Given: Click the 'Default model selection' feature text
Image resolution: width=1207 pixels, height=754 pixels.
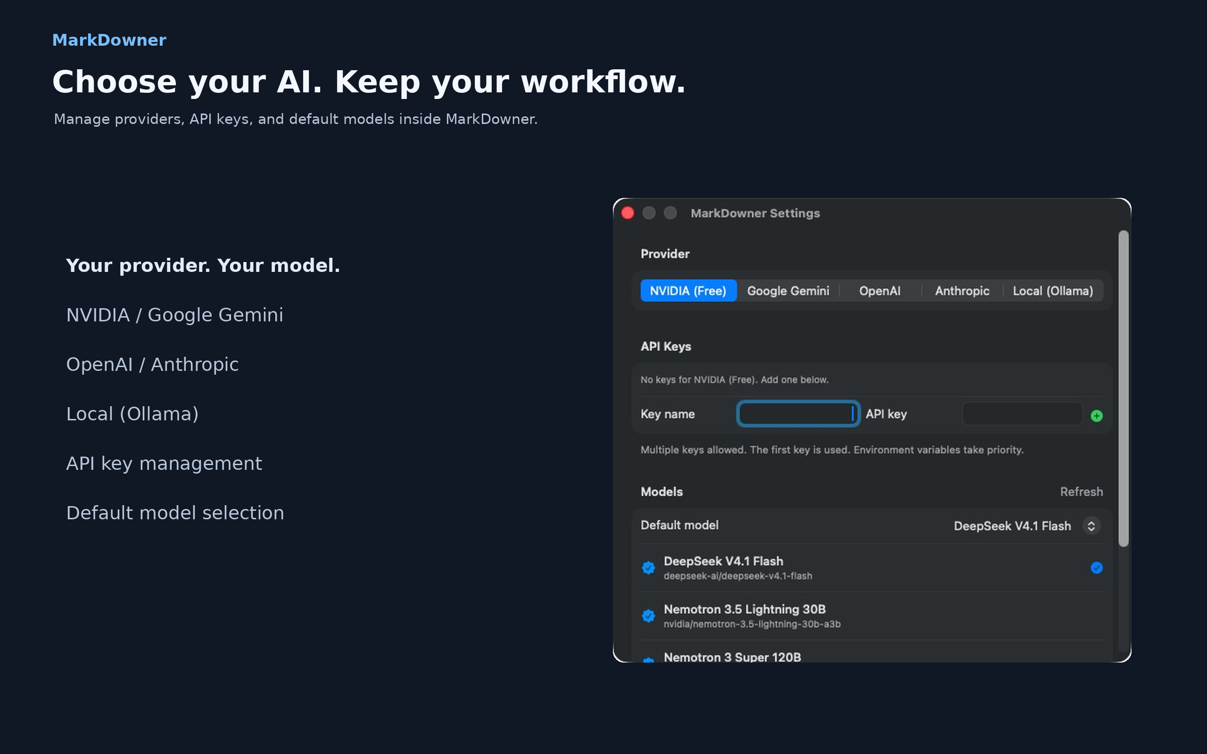Looking at the screenshot, I should click(175, 513).
